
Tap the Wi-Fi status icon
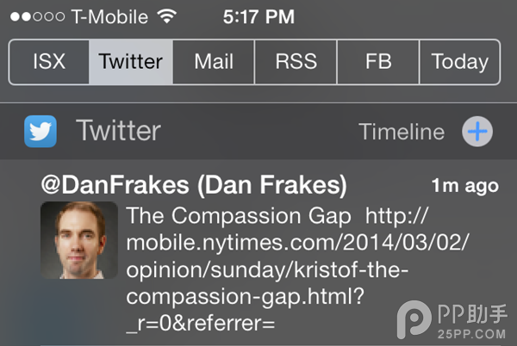[167, 15]
